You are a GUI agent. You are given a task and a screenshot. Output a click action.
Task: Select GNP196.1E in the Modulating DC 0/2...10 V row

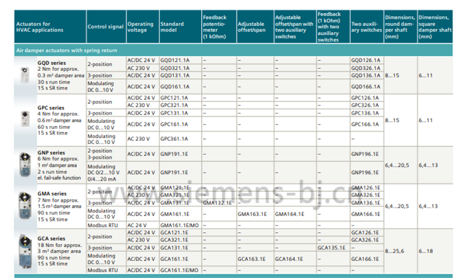[x=365, y=173]
